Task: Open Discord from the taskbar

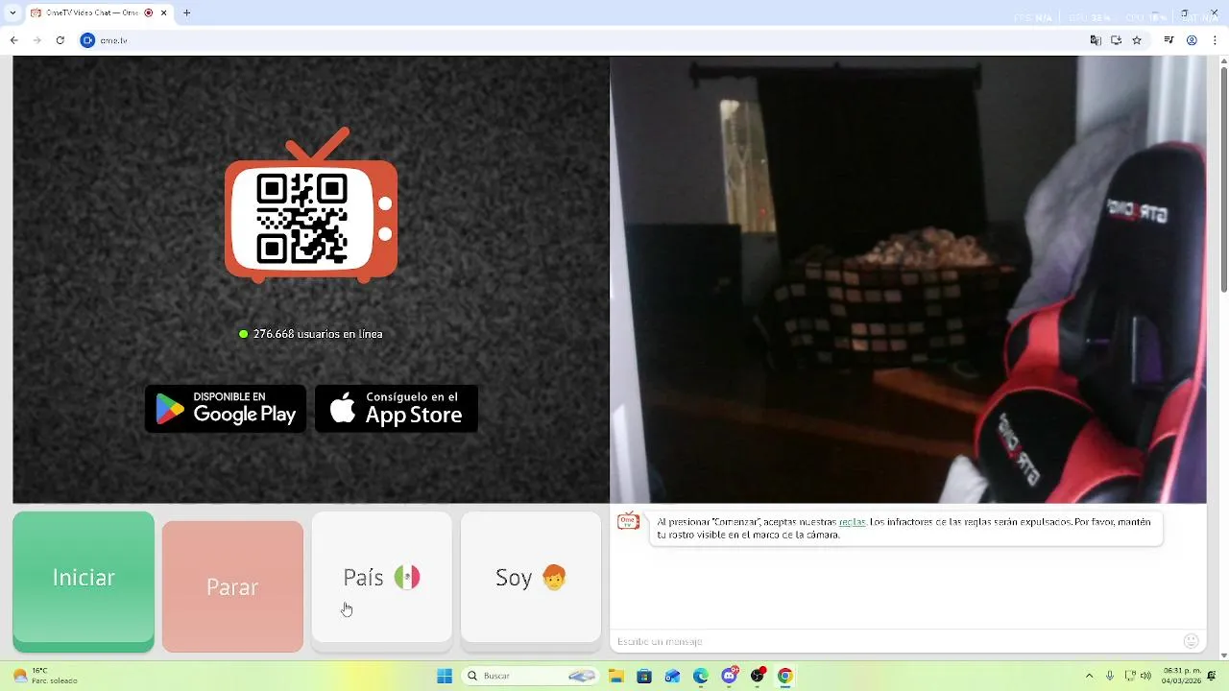Action: [x=729, y=676]
